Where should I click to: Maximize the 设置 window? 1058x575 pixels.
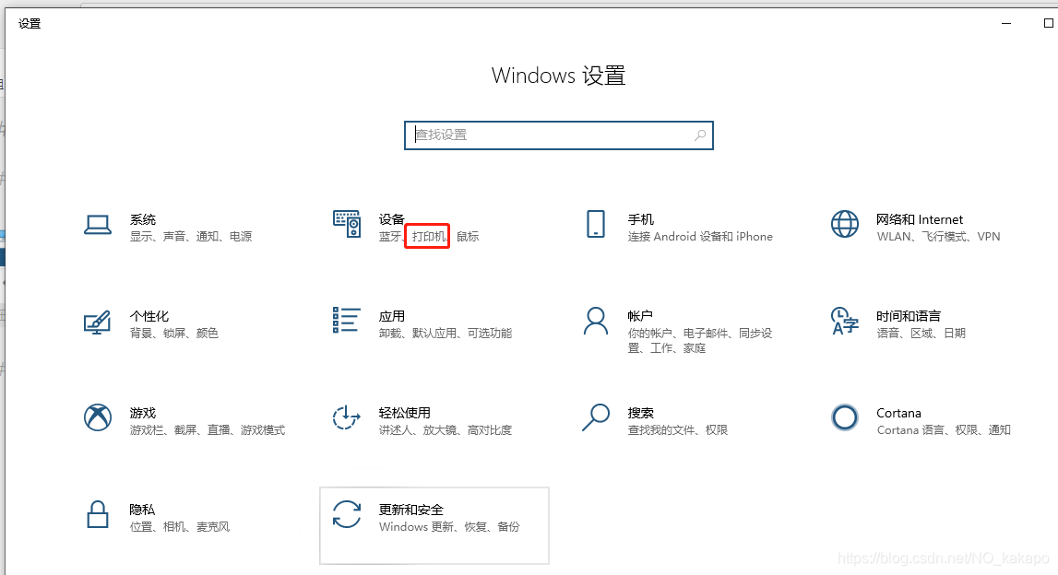coord(1048,24)
